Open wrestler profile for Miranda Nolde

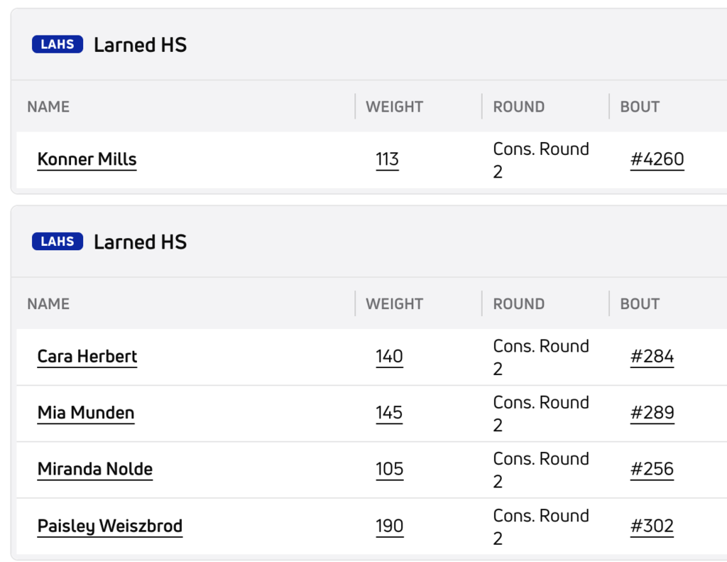coord(94,470)
